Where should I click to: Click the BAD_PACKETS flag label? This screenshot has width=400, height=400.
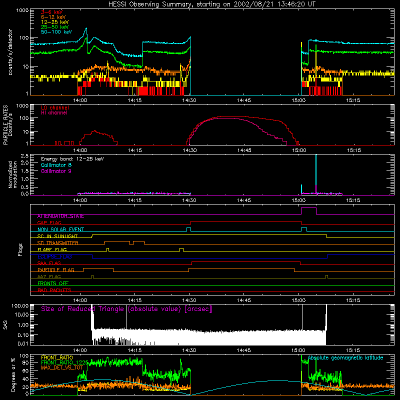tap(54, 290)
